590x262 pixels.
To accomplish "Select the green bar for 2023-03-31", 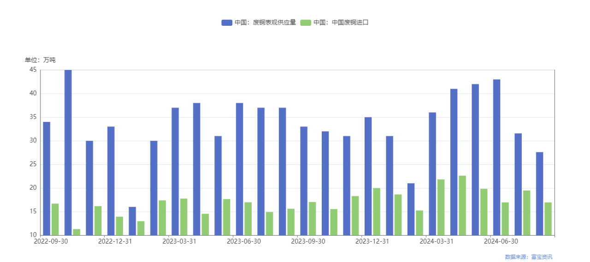I will [x=184, y=217].
